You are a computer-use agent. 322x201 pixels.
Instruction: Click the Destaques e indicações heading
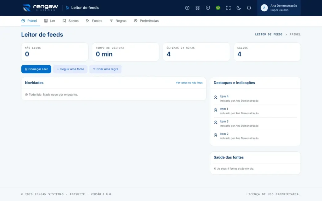click(x=234, y=83)
